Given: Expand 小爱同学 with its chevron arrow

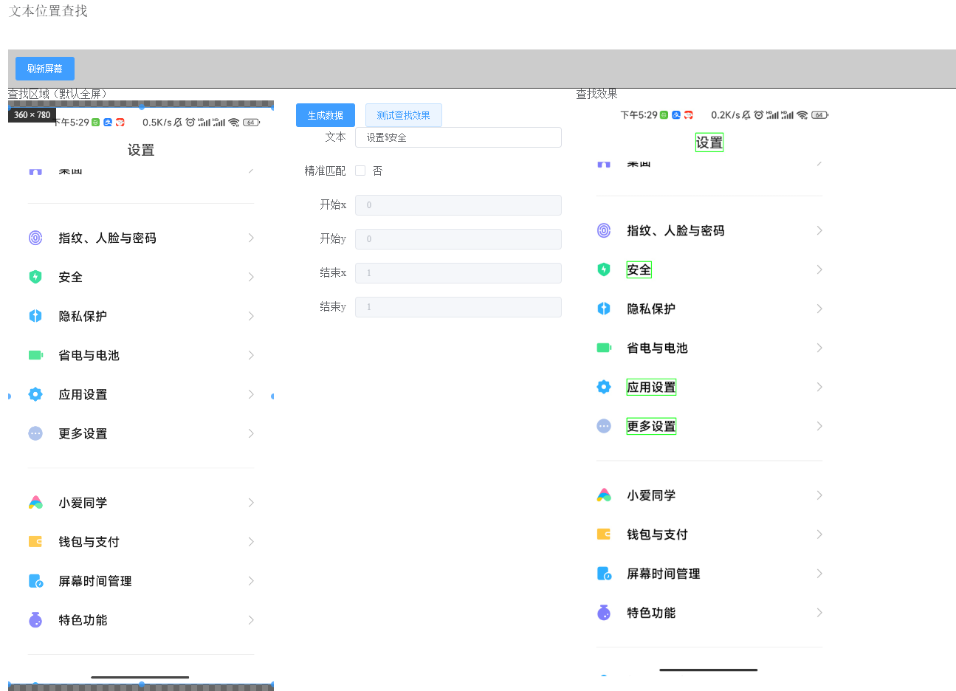Looking at the screenshot, I should click(250, 502).
